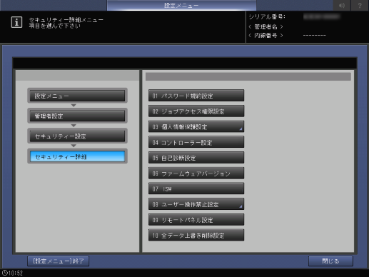Open 06 ファームウェアバージョン

pos(196,173)
